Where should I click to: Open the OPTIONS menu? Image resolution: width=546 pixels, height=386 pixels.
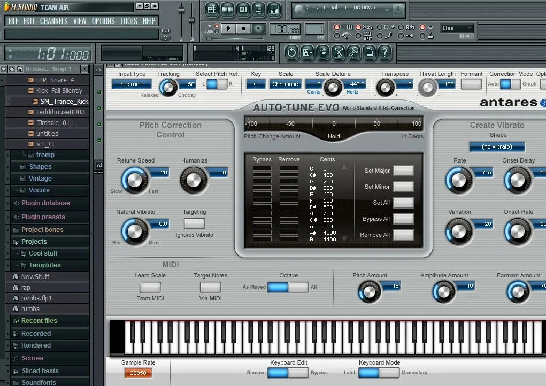click(x=103, y=21)
